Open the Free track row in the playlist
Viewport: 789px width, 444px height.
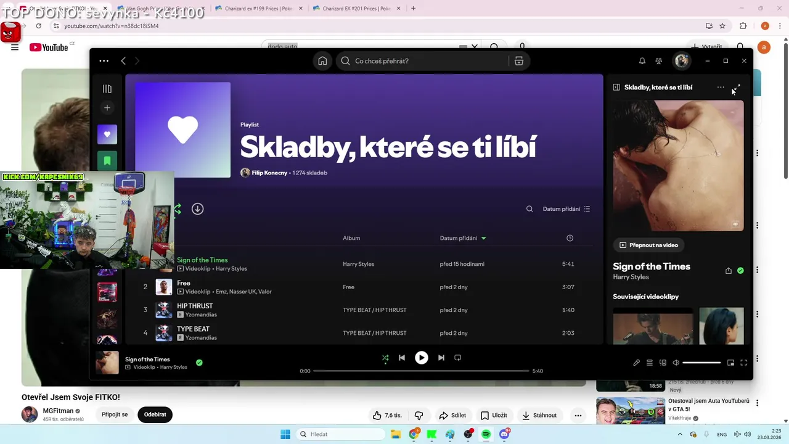pyautogui.click(x=364, y=287)
